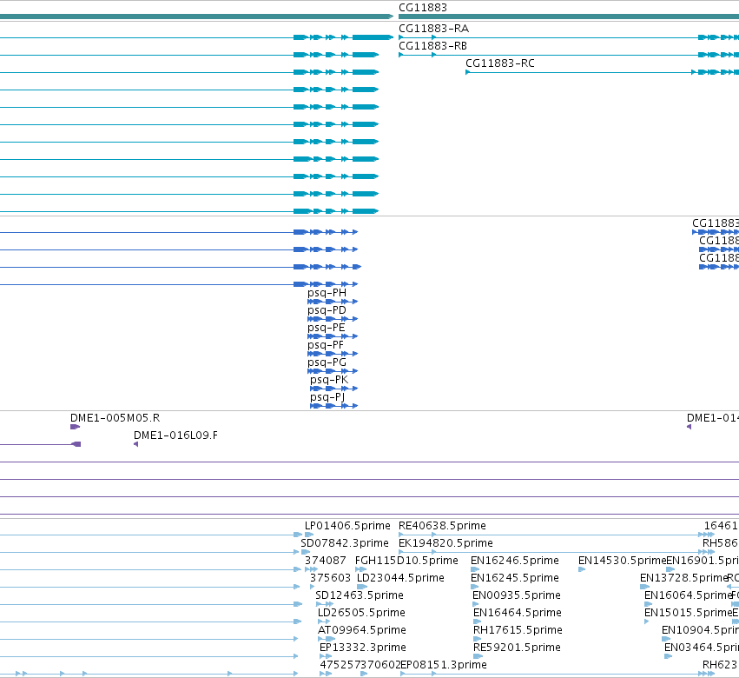This screenshot has width=739, height=678.
Task: Select the EN16245.5prime label
Action: coord(515,578)
